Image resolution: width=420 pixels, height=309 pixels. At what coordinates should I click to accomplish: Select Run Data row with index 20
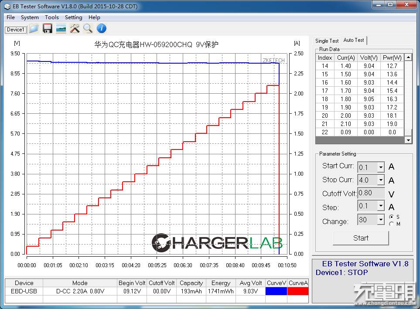360,115
